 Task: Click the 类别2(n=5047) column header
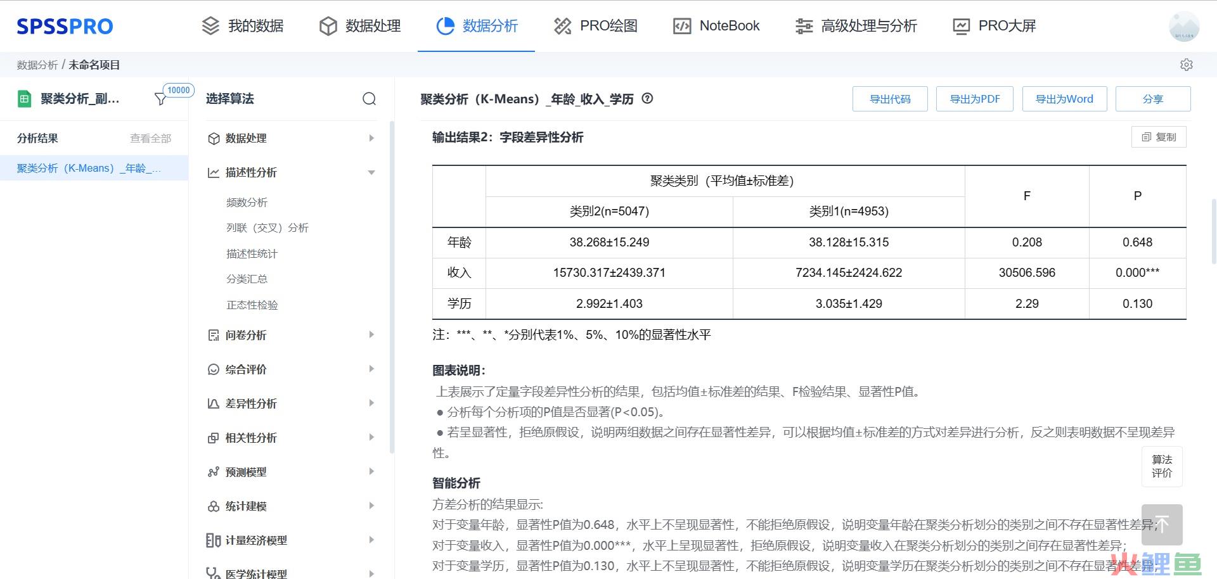click(x=609, y=211)
